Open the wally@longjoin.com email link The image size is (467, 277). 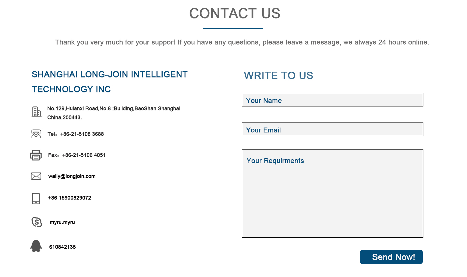[72, 176]
